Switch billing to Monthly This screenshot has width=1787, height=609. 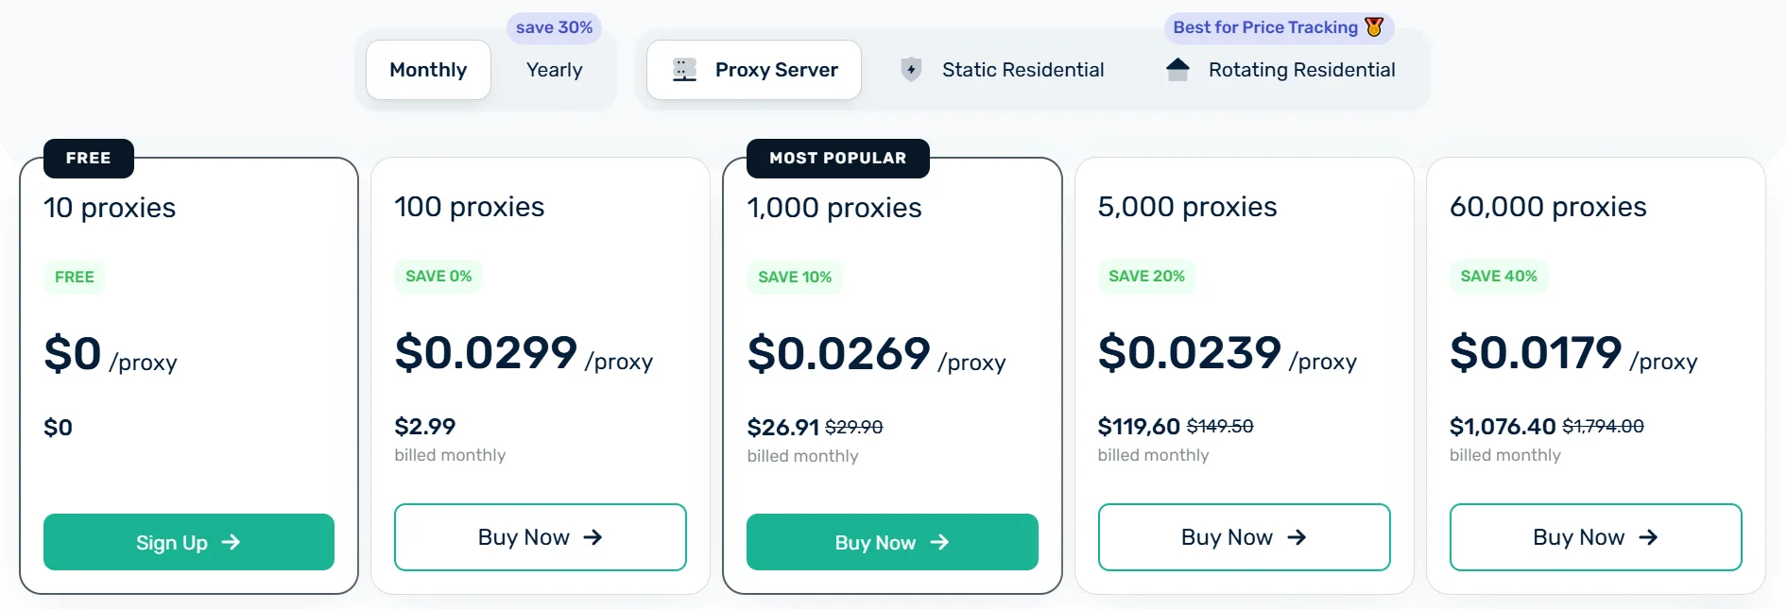pyautogui.click(x=428, y=70)
